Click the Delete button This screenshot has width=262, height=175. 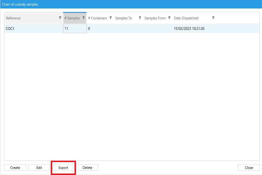click(x=87, y=167)
